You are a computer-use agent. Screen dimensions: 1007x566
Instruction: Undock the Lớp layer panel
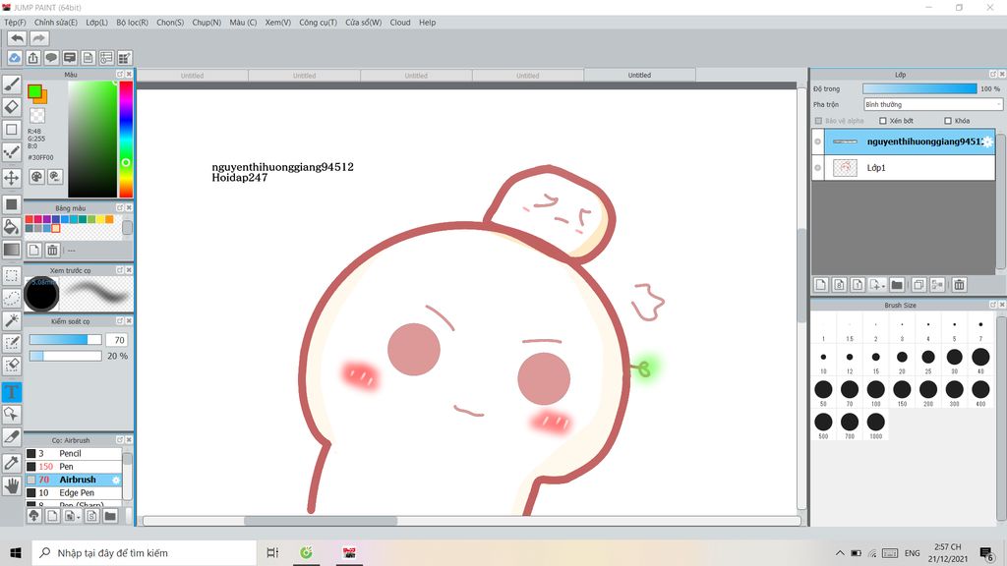coord(993,75)
